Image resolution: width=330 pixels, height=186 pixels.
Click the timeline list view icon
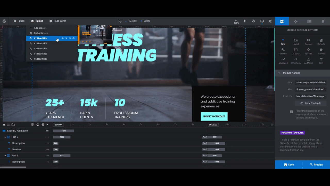(x=8, y=125)
